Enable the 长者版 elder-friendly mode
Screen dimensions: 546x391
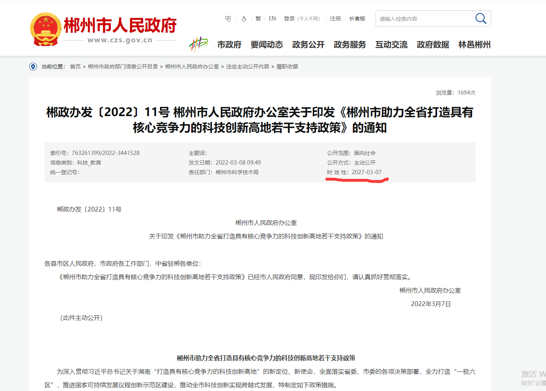pyautogui.click(x=357, y=18)
